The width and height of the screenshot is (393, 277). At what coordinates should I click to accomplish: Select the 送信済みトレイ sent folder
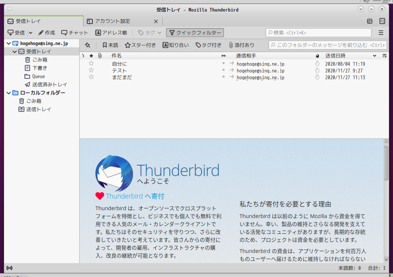(46, 85)
